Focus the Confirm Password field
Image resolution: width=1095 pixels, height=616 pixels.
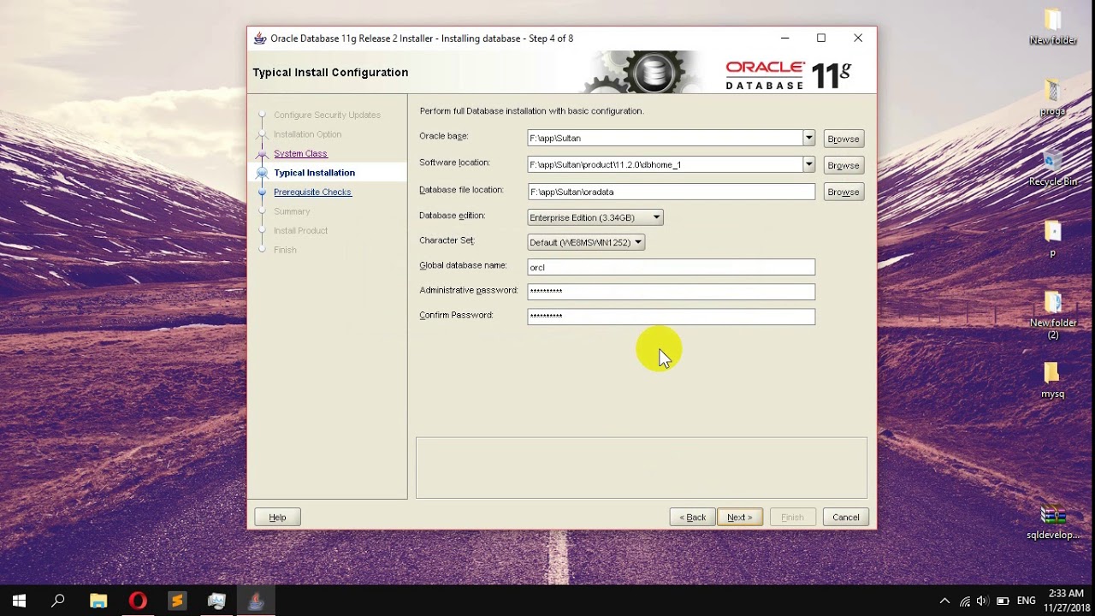pyautogui.click(x=672, y=316)
